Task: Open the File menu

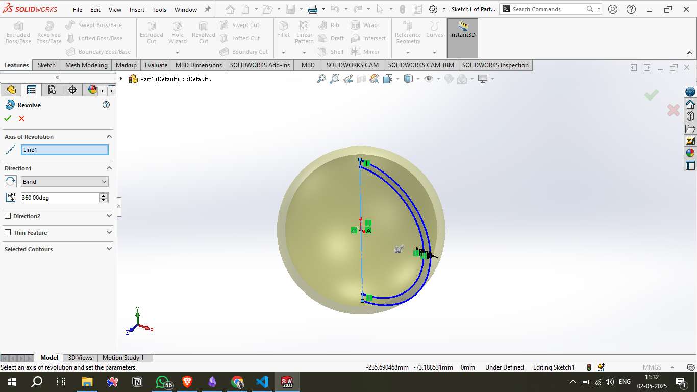Action: (x=78, y=10)
